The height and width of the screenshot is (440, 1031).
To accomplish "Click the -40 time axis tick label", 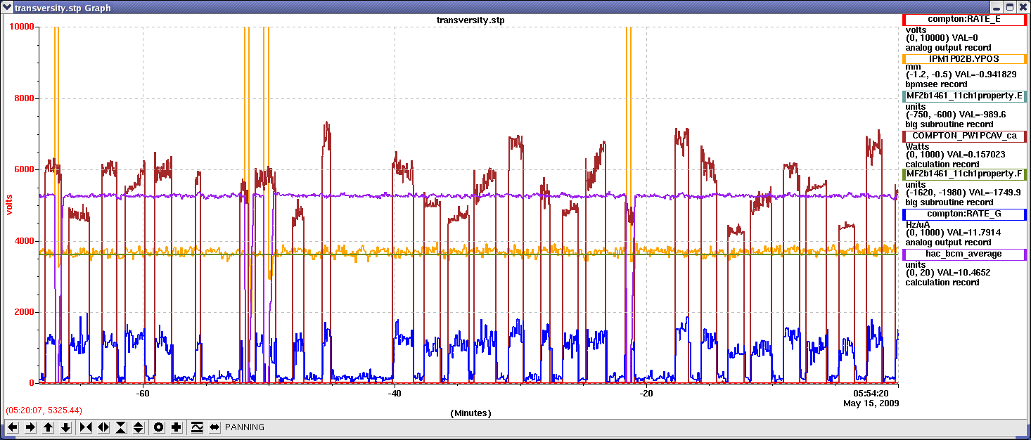I will pyautogui.click(x=395, y=394).
